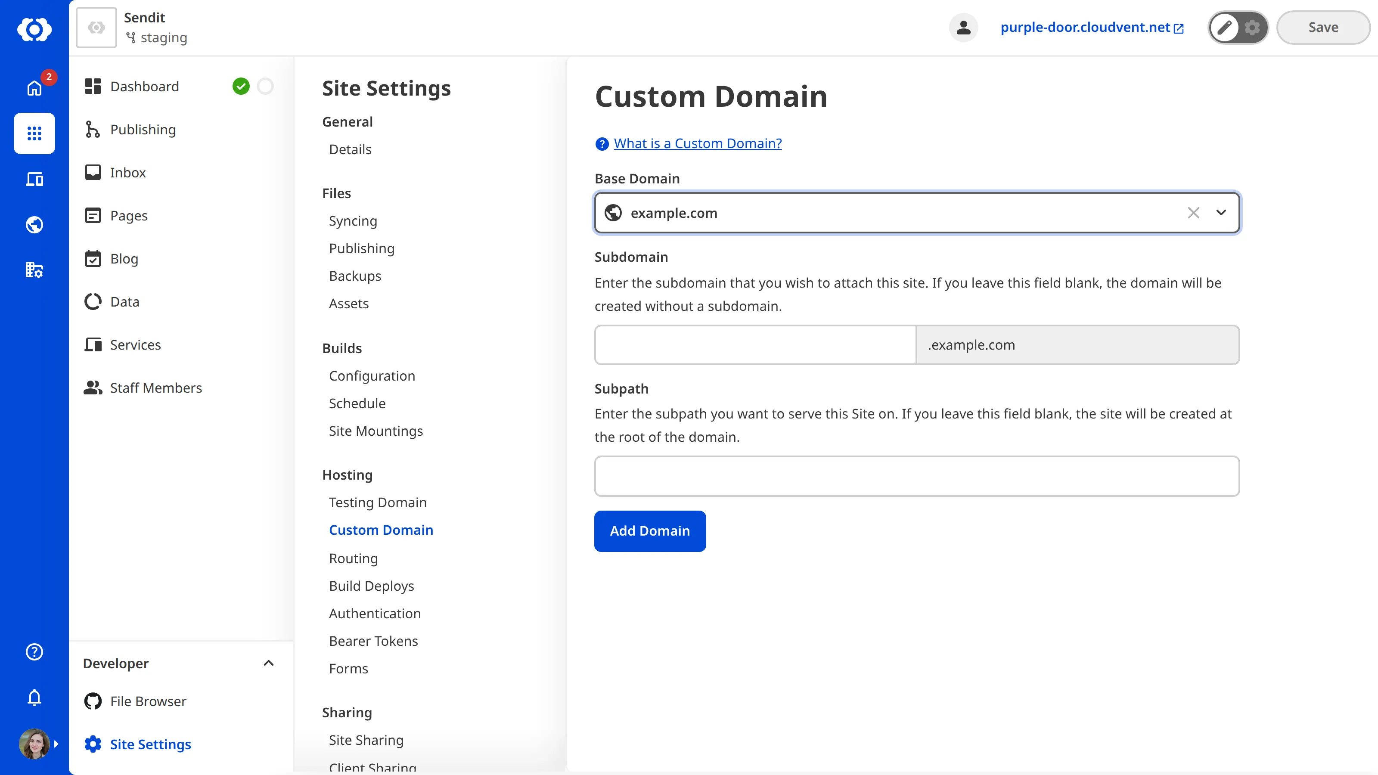Open the Data nav item
Screen dimensions: 1378x775
[124, 302]
